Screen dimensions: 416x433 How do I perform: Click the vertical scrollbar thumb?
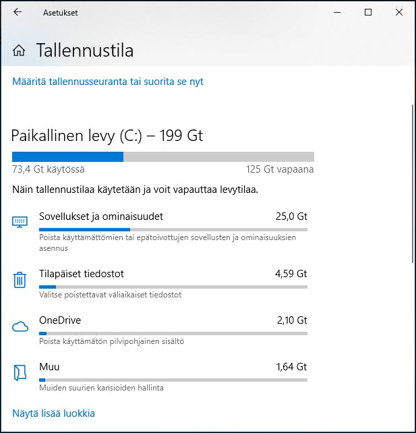(x=413, y=182)
